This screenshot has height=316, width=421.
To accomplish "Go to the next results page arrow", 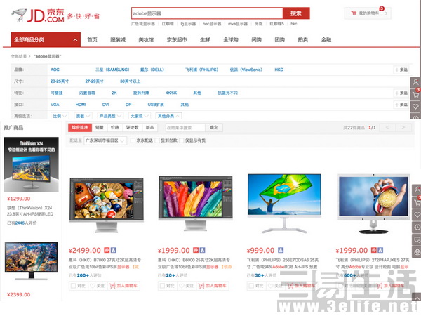I will [x=403, y=127].
